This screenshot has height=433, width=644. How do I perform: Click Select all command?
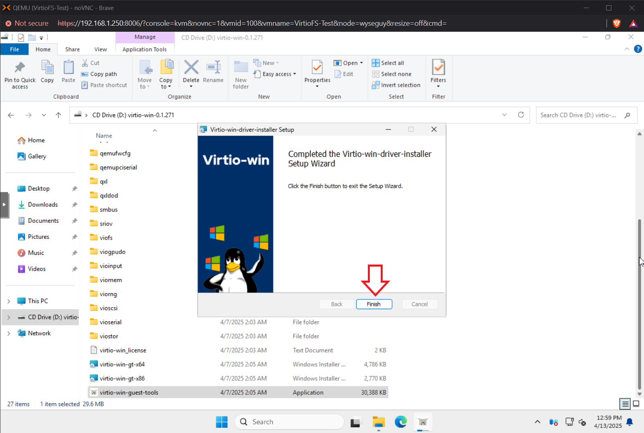pyautogui.click(x=388, y=63)
